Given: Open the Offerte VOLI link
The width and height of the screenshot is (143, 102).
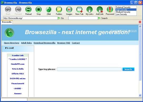Looking at the screenshot, I should point(18,74).
